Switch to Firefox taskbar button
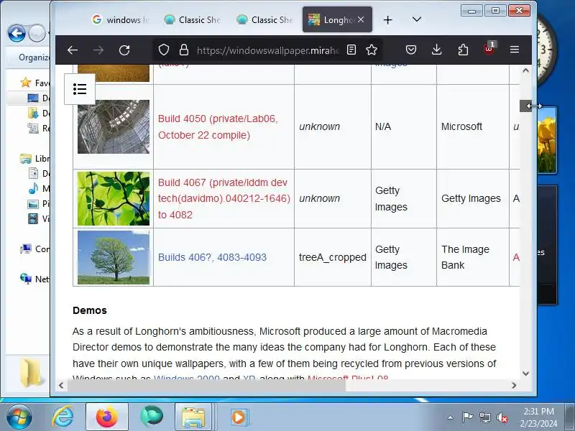The height and width of the screenshot is (431, 575). tap(107, 417)
